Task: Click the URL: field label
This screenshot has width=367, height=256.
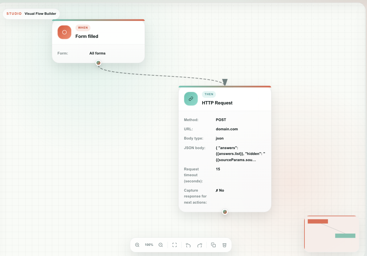Action: click(x=188, y=129)
